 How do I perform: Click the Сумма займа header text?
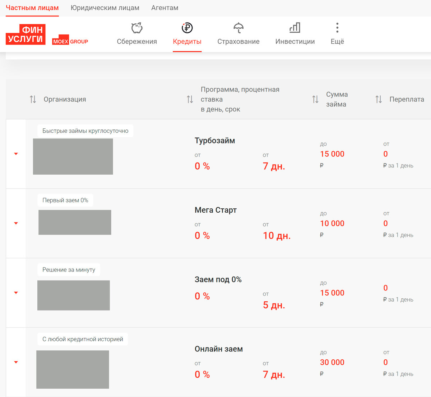pyautogui.click(x=337, y=99)
